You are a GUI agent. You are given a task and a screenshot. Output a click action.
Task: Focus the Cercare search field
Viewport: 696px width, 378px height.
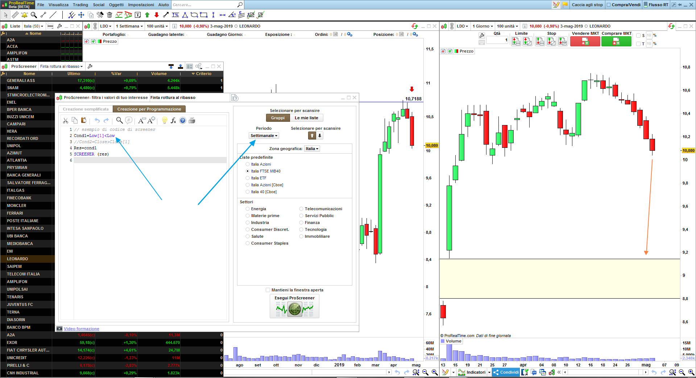coord(207,5)
